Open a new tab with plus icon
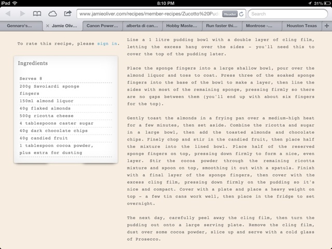 tap(326, 25)
